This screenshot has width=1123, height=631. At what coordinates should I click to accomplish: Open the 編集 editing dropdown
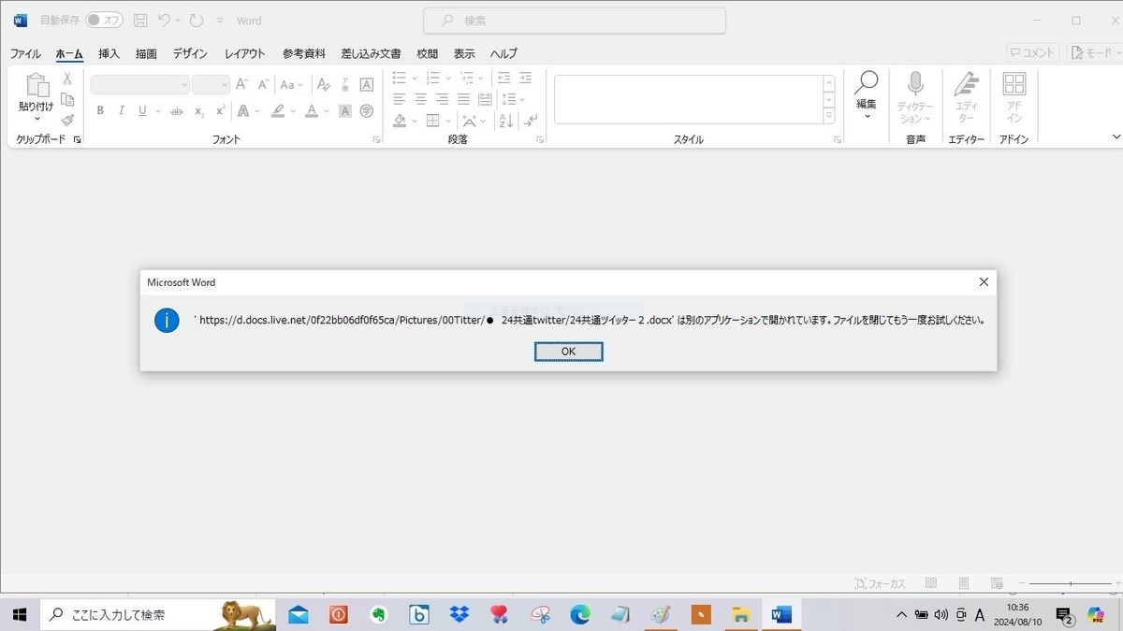867,94
